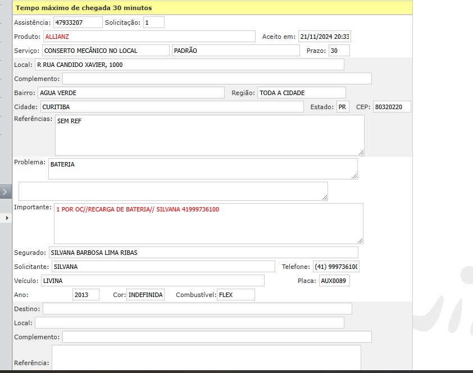This screenshot has width=473, height=373.
Task: Click resize handle of Referências textarea
Action: (361, 152)
